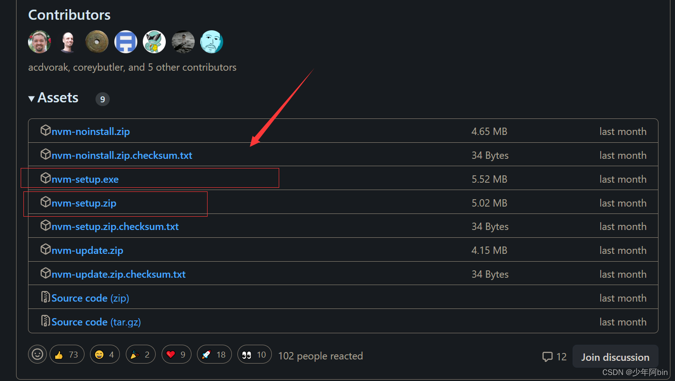Image resolution: width=675 pixels, height=381 pixels.
Task: Toggle the heart reaction with 9
Action: coord(176,354)
